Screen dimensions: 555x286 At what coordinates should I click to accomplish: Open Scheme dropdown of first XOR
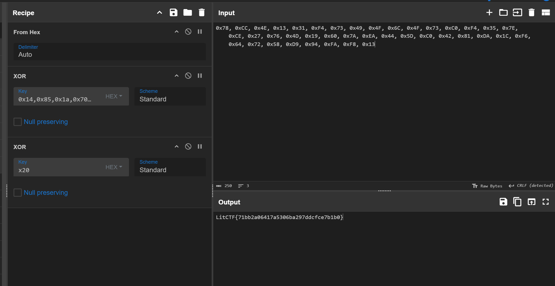(170, 96)
